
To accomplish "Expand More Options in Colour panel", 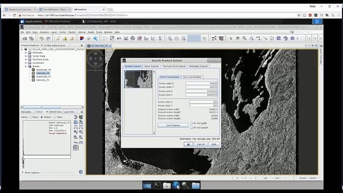I will point(23,173).
